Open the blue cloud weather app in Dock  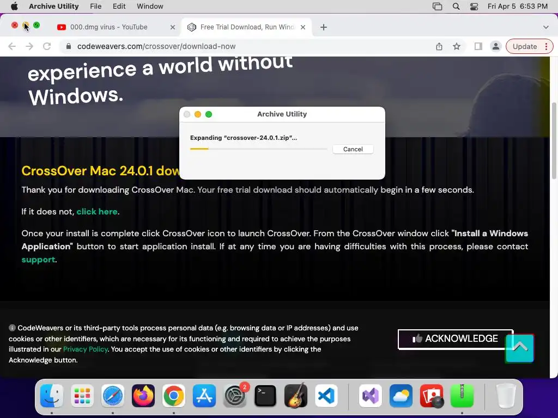click(x=401, y=396)
